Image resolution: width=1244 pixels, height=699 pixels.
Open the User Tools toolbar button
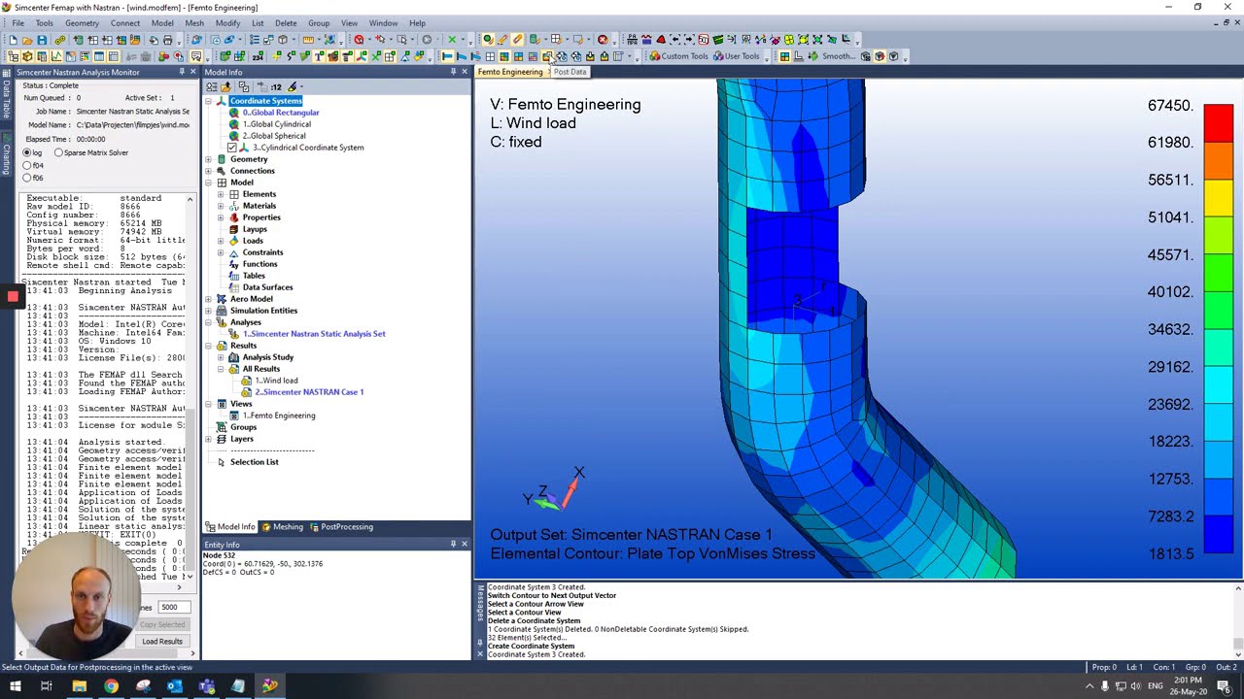(737, 56)
